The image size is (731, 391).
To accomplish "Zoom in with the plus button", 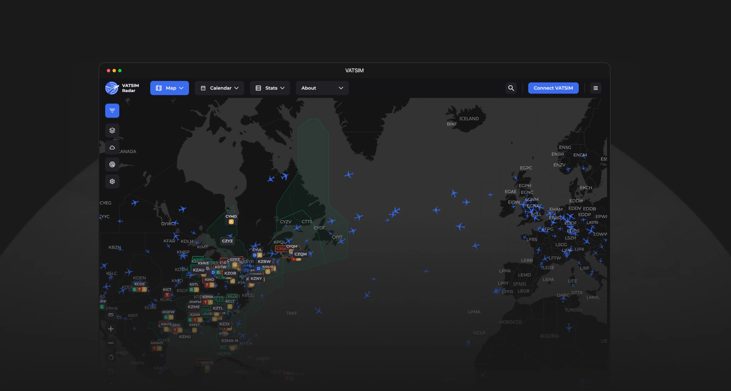I will [111, 329].
